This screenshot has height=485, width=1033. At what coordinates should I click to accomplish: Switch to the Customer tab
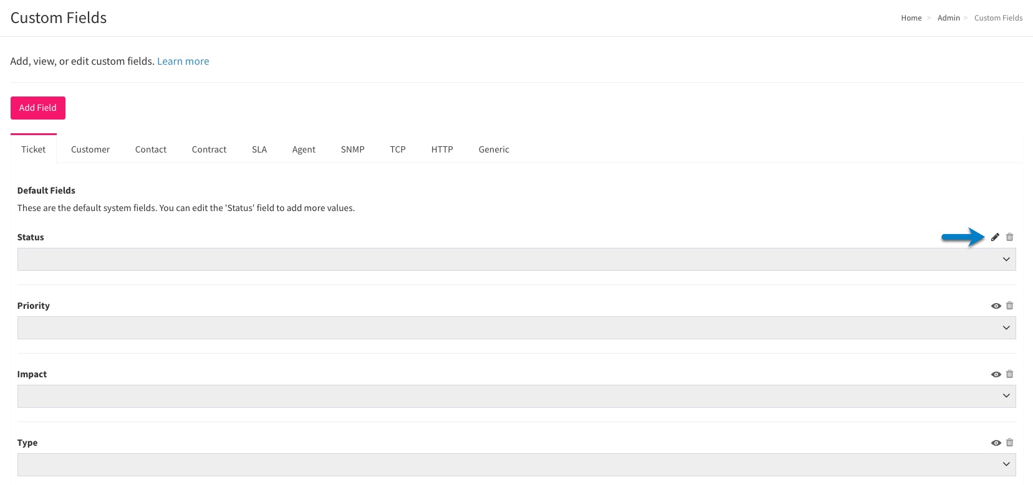click(x=90, y=149)
